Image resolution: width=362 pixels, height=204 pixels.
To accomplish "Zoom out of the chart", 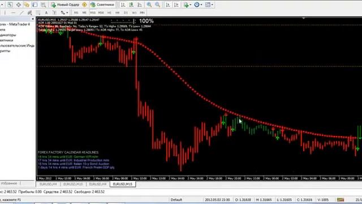I will click(x=157, y=5).
